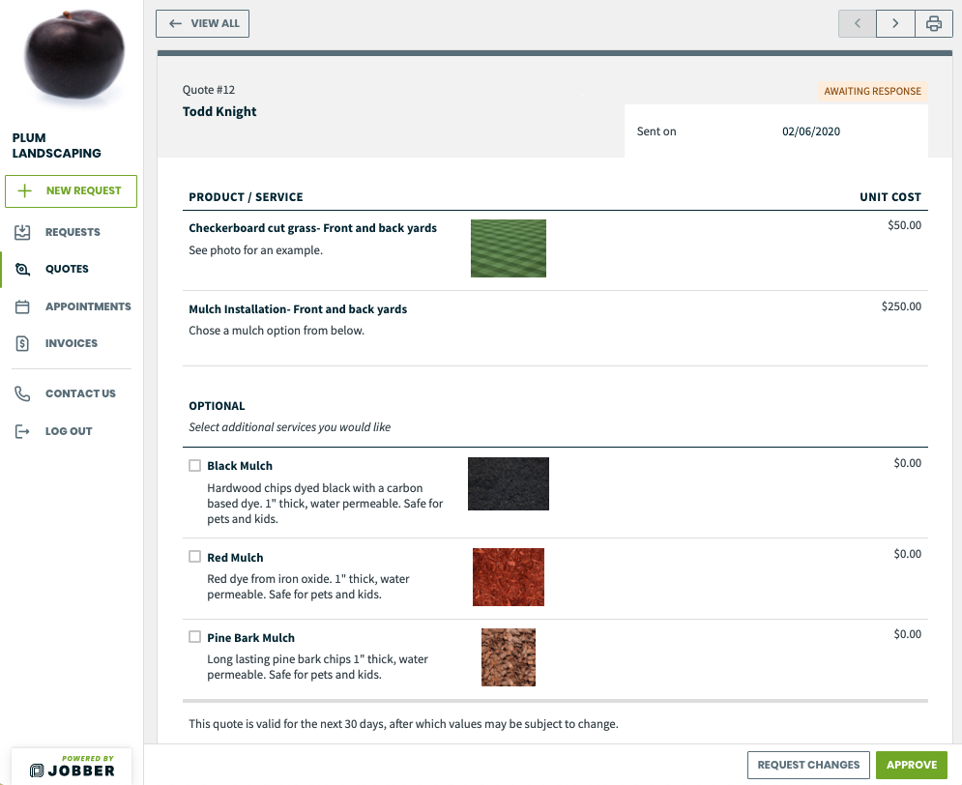The height and width of the screenshot is (785, 962).
Task: Click the Awaiting Response status badge
Action: tap(874, 91)
